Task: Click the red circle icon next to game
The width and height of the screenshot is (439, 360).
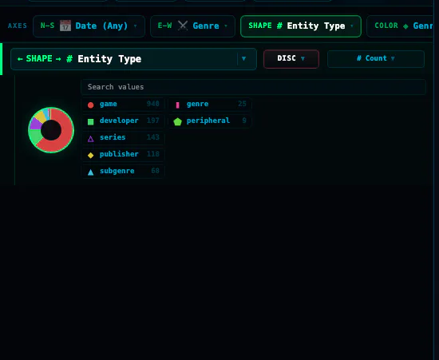Action: click(90, 105)
